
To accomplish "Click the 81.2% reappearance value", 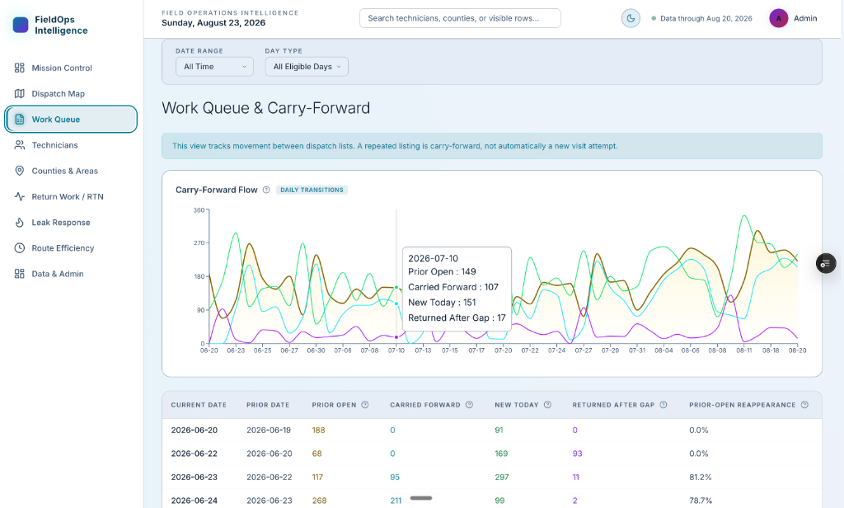I will [701, 477].
